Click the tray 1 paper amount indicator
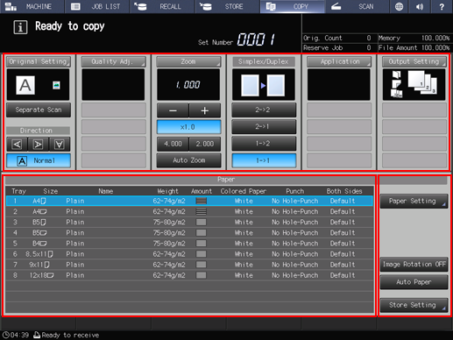Viewport: 453px width, 340px height. point(202,201)
